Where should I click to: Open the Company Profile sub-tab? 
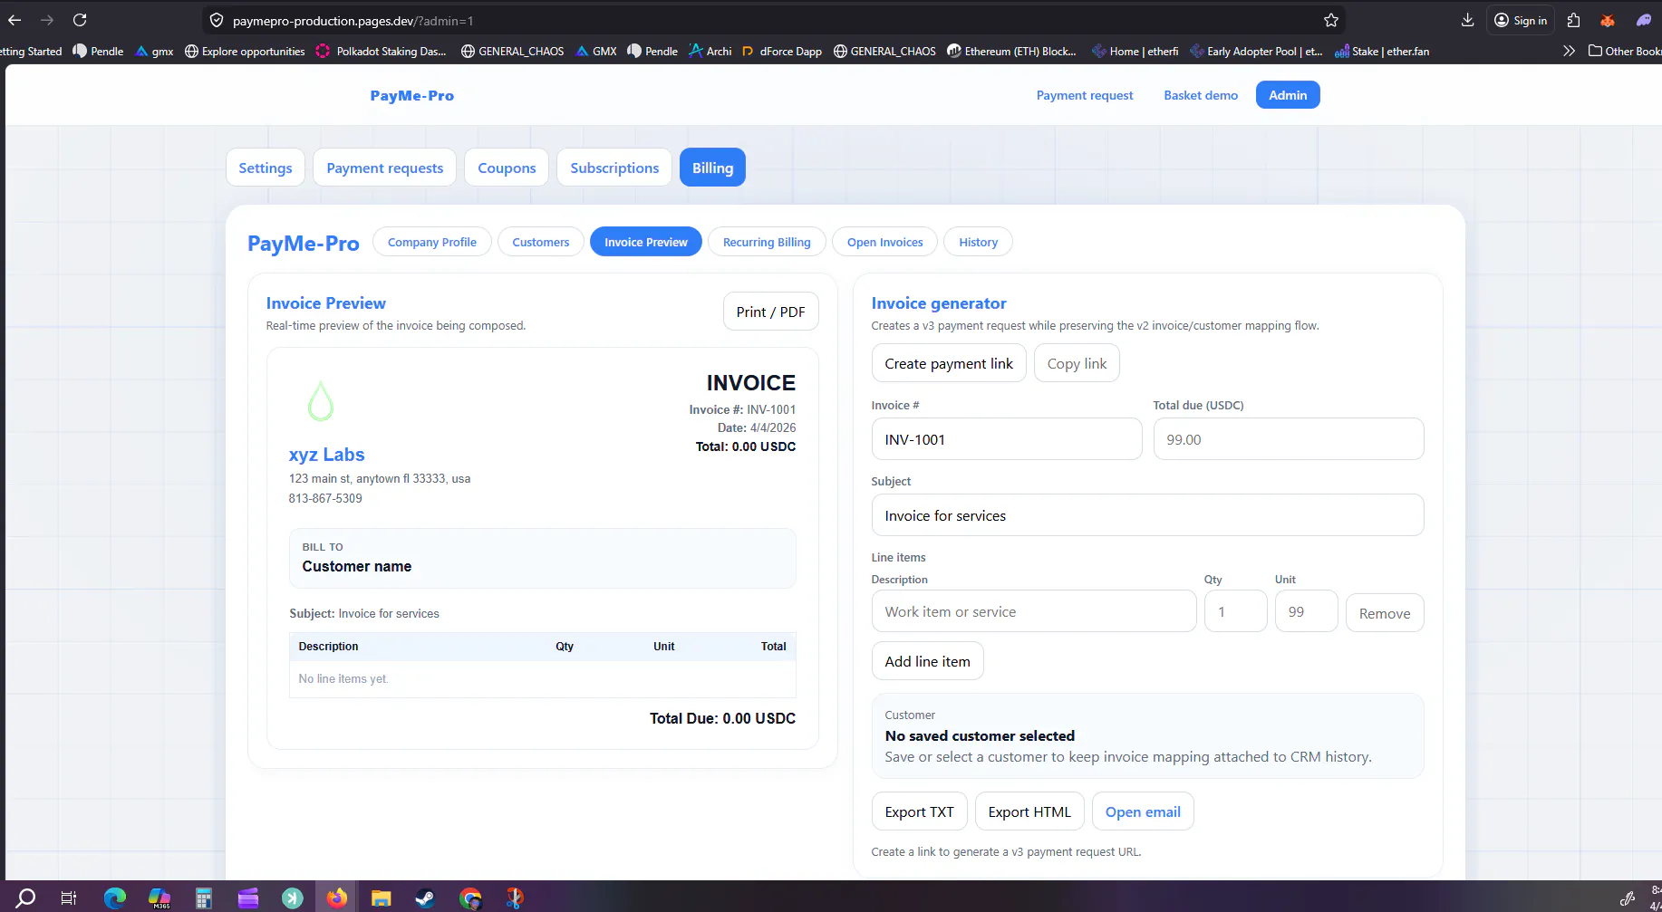(432, 242)
